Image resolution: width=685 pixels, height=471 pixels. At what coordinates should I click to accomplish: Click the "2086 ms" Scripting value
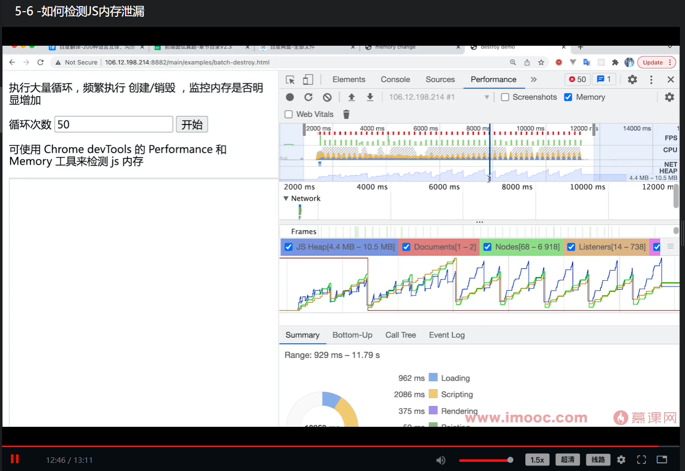pyautogui.click(x=409, y=394)
